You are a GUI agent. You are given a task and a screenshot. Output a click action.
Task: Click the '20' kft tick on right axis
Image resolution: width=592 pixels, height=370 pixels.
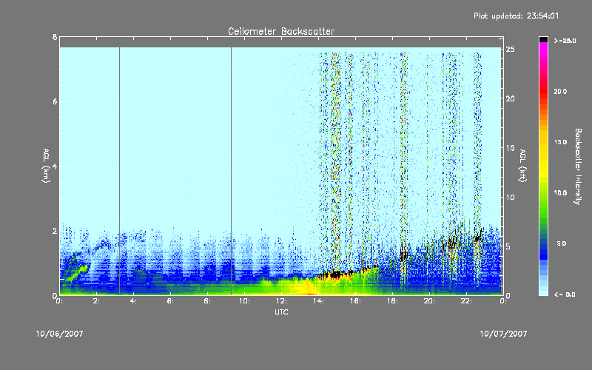pyautogui.click(x=511, y=98)
